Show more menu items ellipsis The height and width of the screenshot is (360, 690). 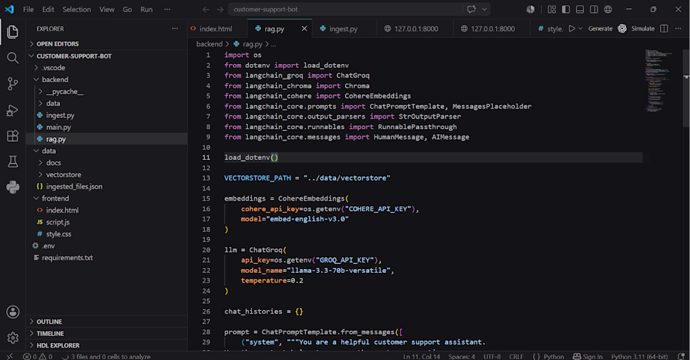(167, 9)
